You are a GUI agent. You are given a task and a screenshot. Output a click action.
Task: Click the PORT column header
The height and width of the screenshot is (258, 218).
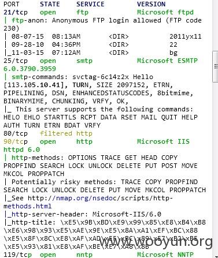12,4
